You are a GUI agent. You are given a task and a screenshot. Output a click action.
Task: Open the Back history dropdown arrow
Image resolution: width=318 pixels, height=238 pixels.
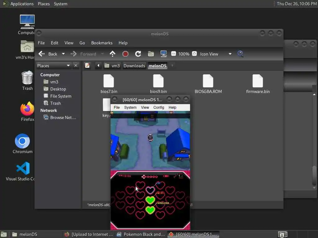coord(63,54)
